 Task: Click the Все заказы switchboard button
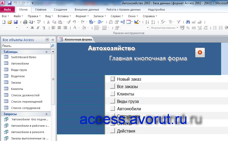coord(112,86)
